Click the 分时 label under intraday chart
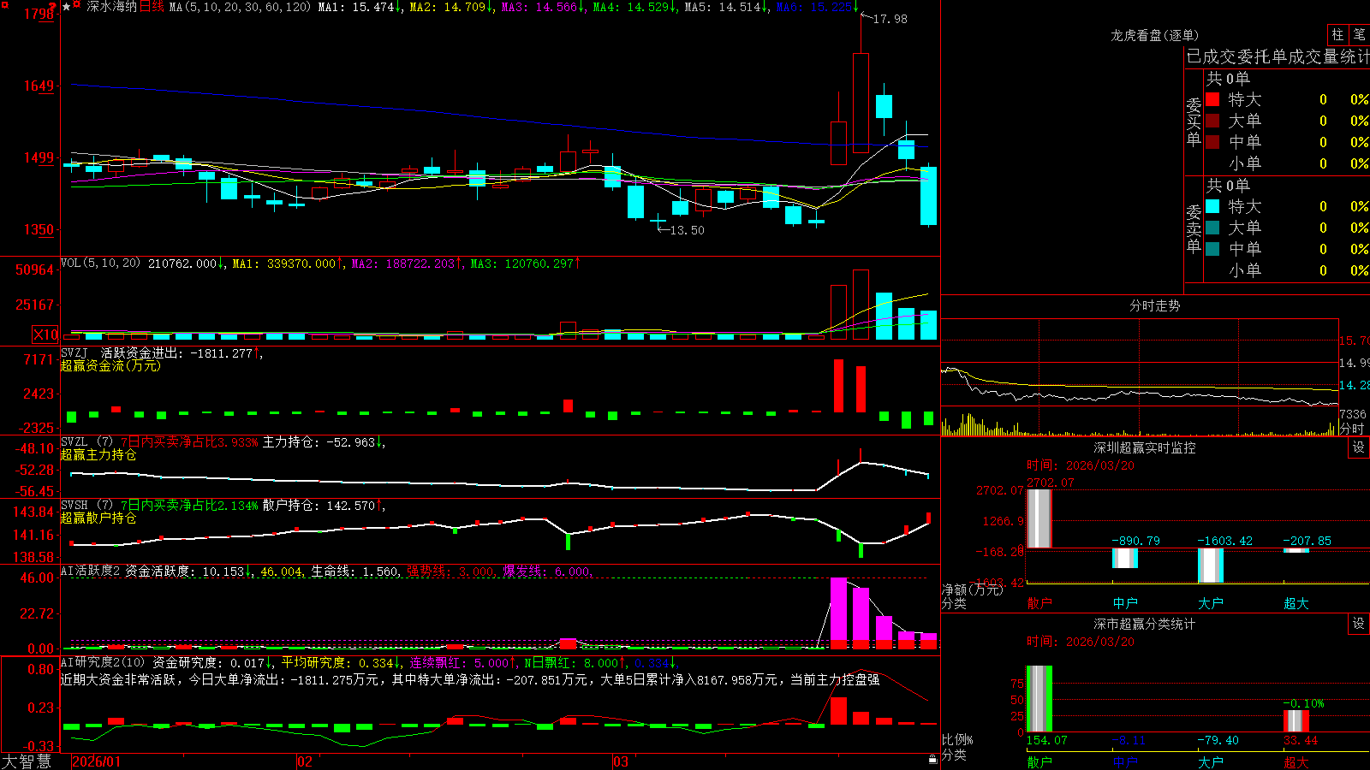 (x=1352, y=429)
